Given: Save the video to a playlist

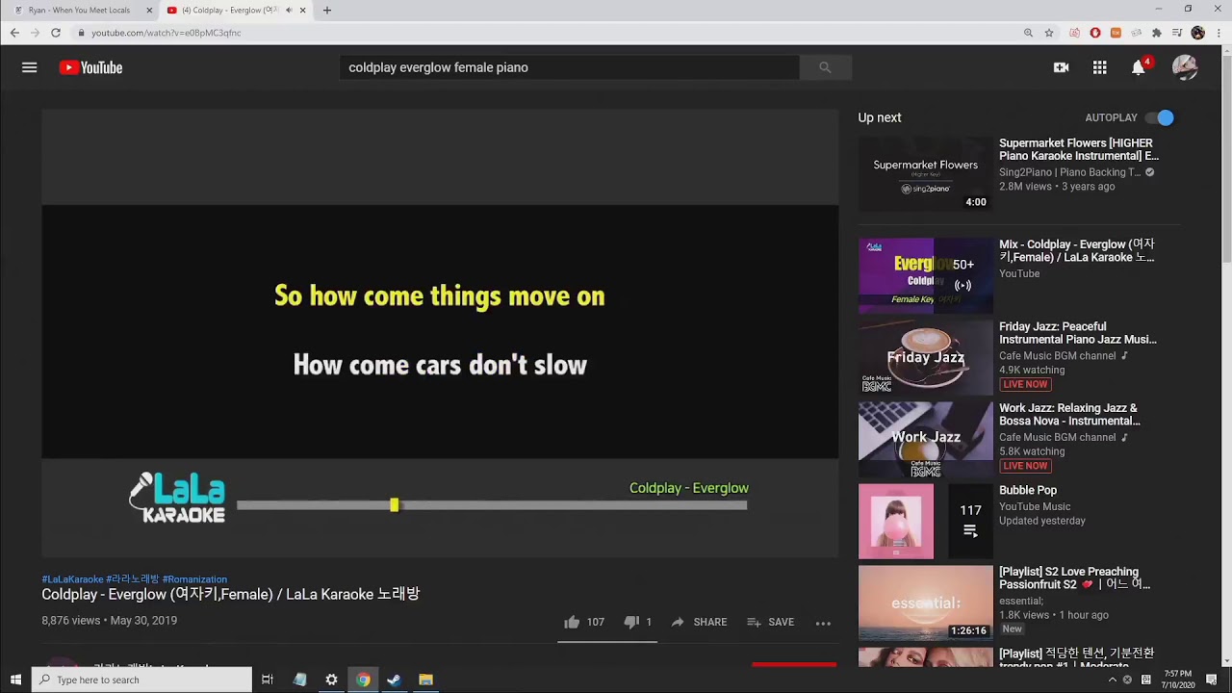Looking at the screenshot, I should click(770, 622).
